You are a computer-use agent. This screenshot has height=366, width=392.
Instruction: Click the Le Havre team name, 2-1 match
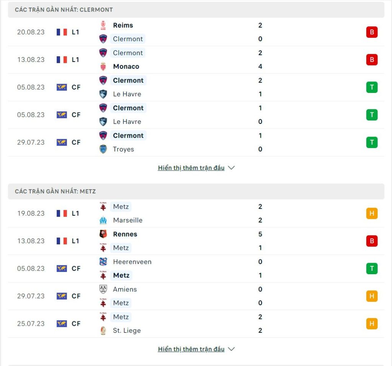click(x=127, y=94)
